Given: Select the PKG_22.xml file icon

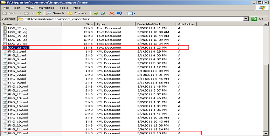Looking at the screenshot, I should [5, 133].
